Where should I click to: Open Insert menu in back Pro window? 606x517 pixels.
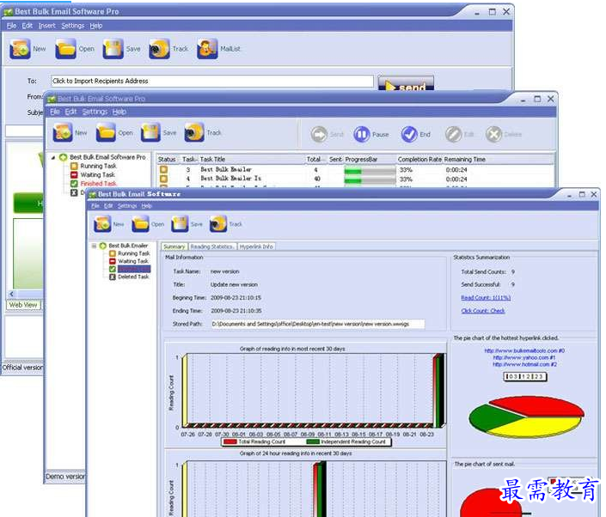point(46,26)
